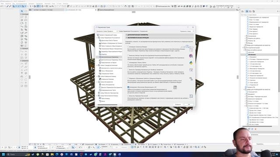The width and height of the screenshot is (280, 157).
Task: Select the Arrow tool in the Archicad toolbox
Action: coord(22,11)
